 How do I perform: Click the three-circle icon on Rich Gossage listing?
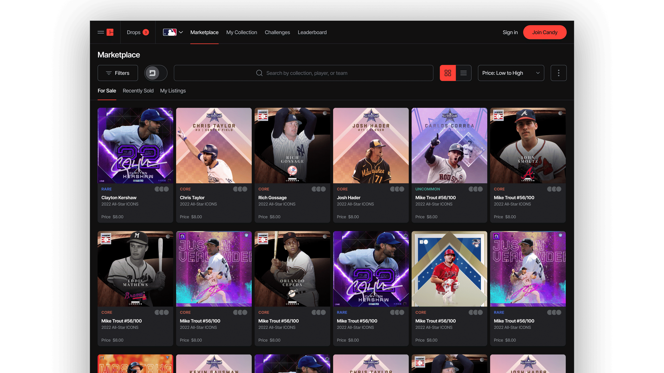[x=318, y=189]
